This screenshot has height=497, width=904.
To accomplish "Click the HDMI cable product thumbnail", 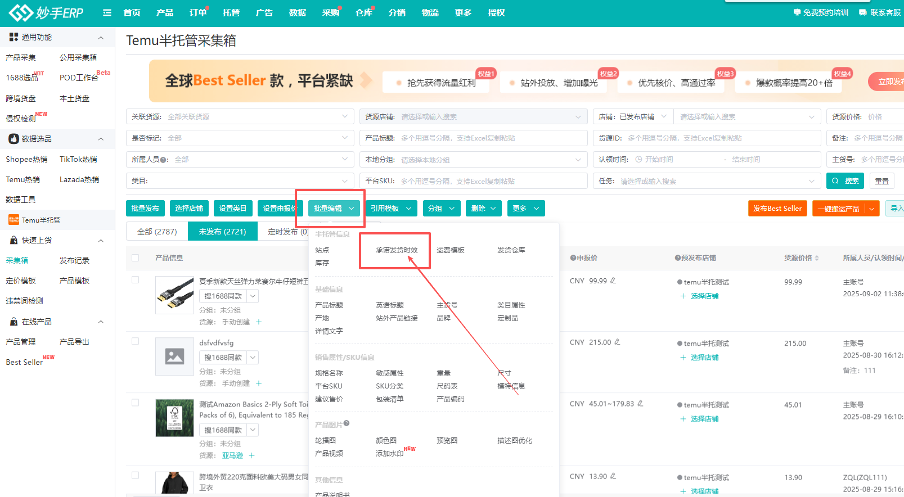I will coord(174,295).
